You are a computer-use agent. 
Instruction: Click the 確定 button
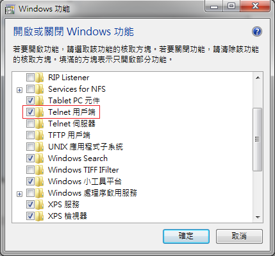(x=186, y=236)
